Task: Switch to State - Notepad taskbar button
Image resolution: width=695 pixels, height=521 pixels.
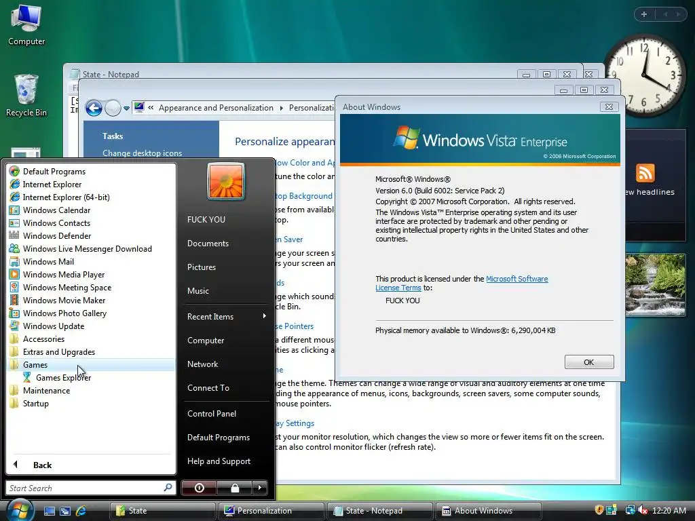Action: coord(379,511)
